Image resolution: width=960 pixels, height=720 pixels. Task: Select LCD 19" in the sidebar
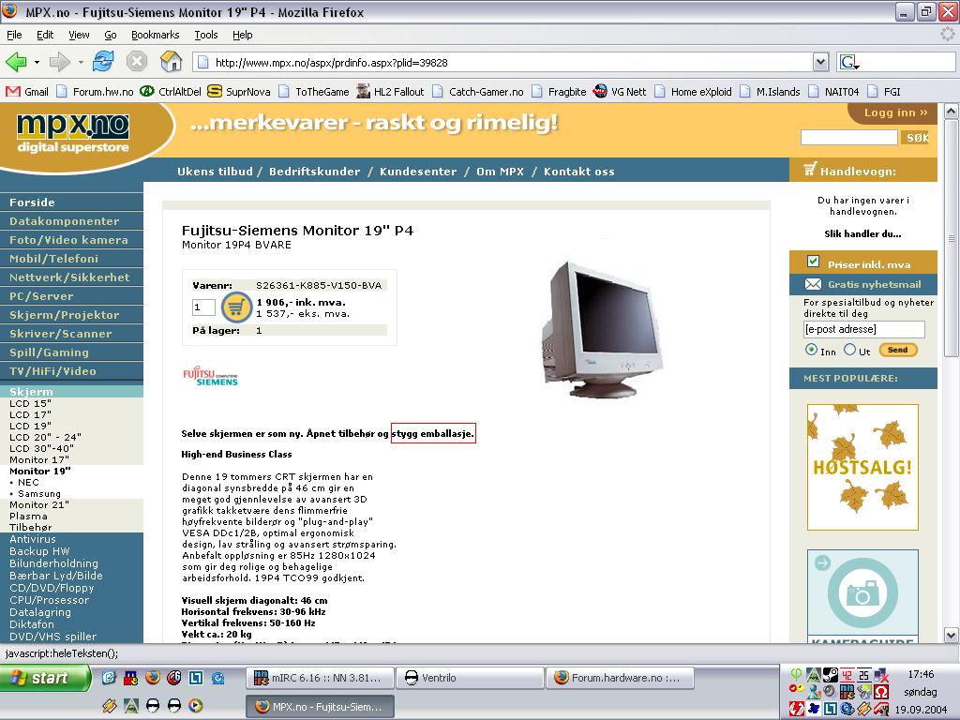30,427
